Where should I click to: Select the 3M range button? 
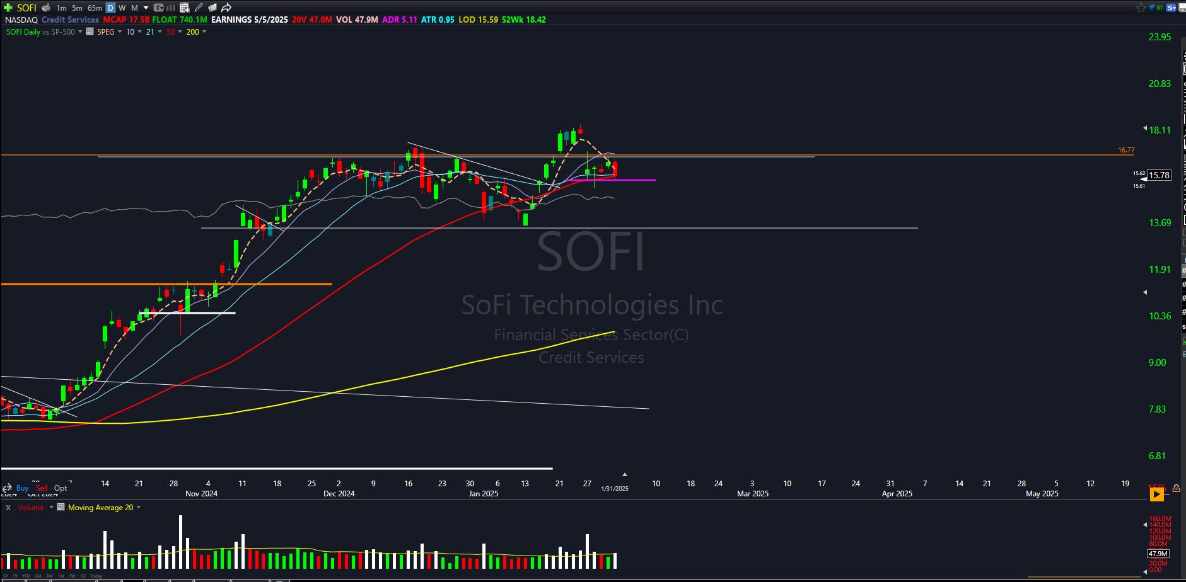(49, 576)
